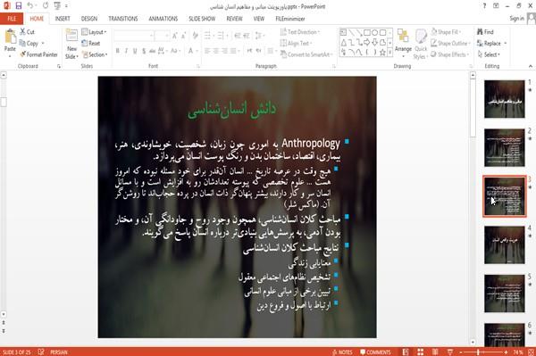Cut the selection with the scissors icon
536x356 pixels.
tap(27, 32)
